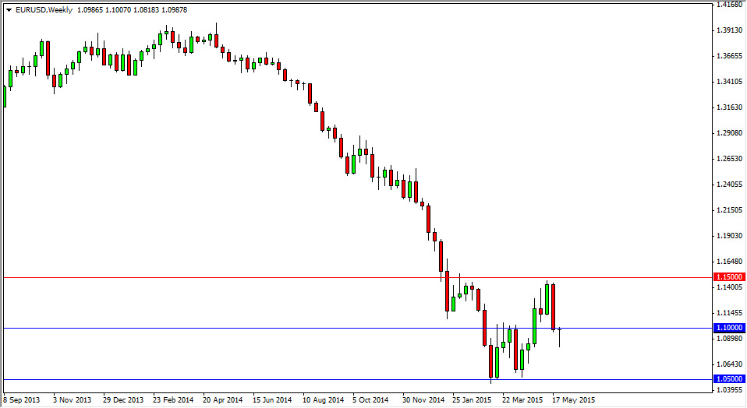Viewport: 747px width, 408px height.
Task: Click the 1.08980 price scale value
Action: (729, 339)
